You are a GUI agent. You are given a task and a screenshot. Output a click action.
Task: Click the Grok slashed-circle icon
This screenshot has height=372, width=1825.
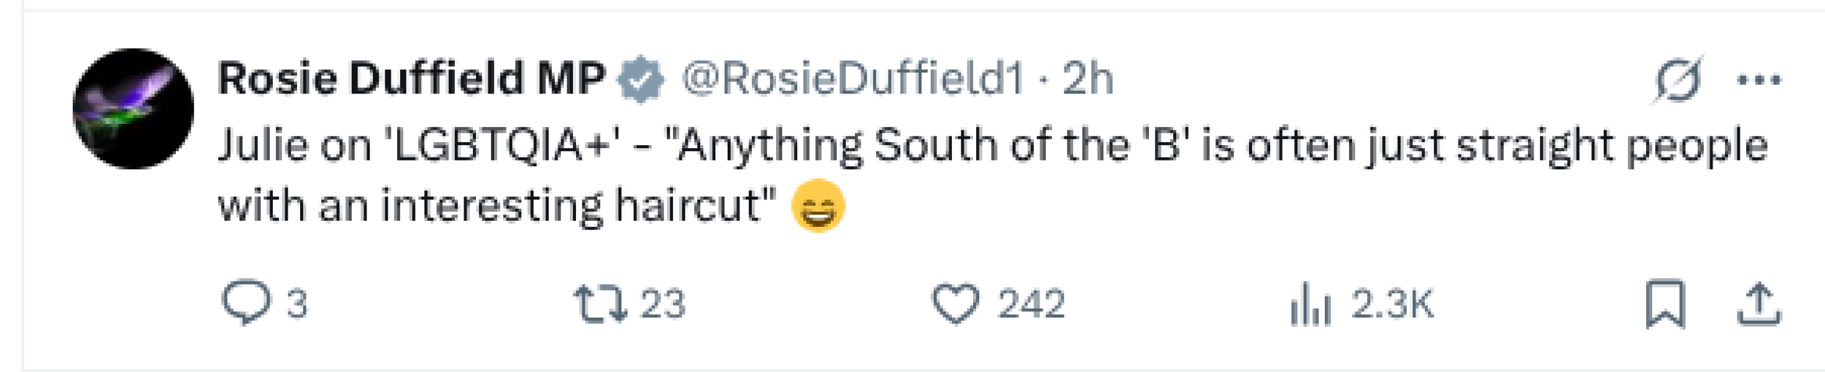1677,80
